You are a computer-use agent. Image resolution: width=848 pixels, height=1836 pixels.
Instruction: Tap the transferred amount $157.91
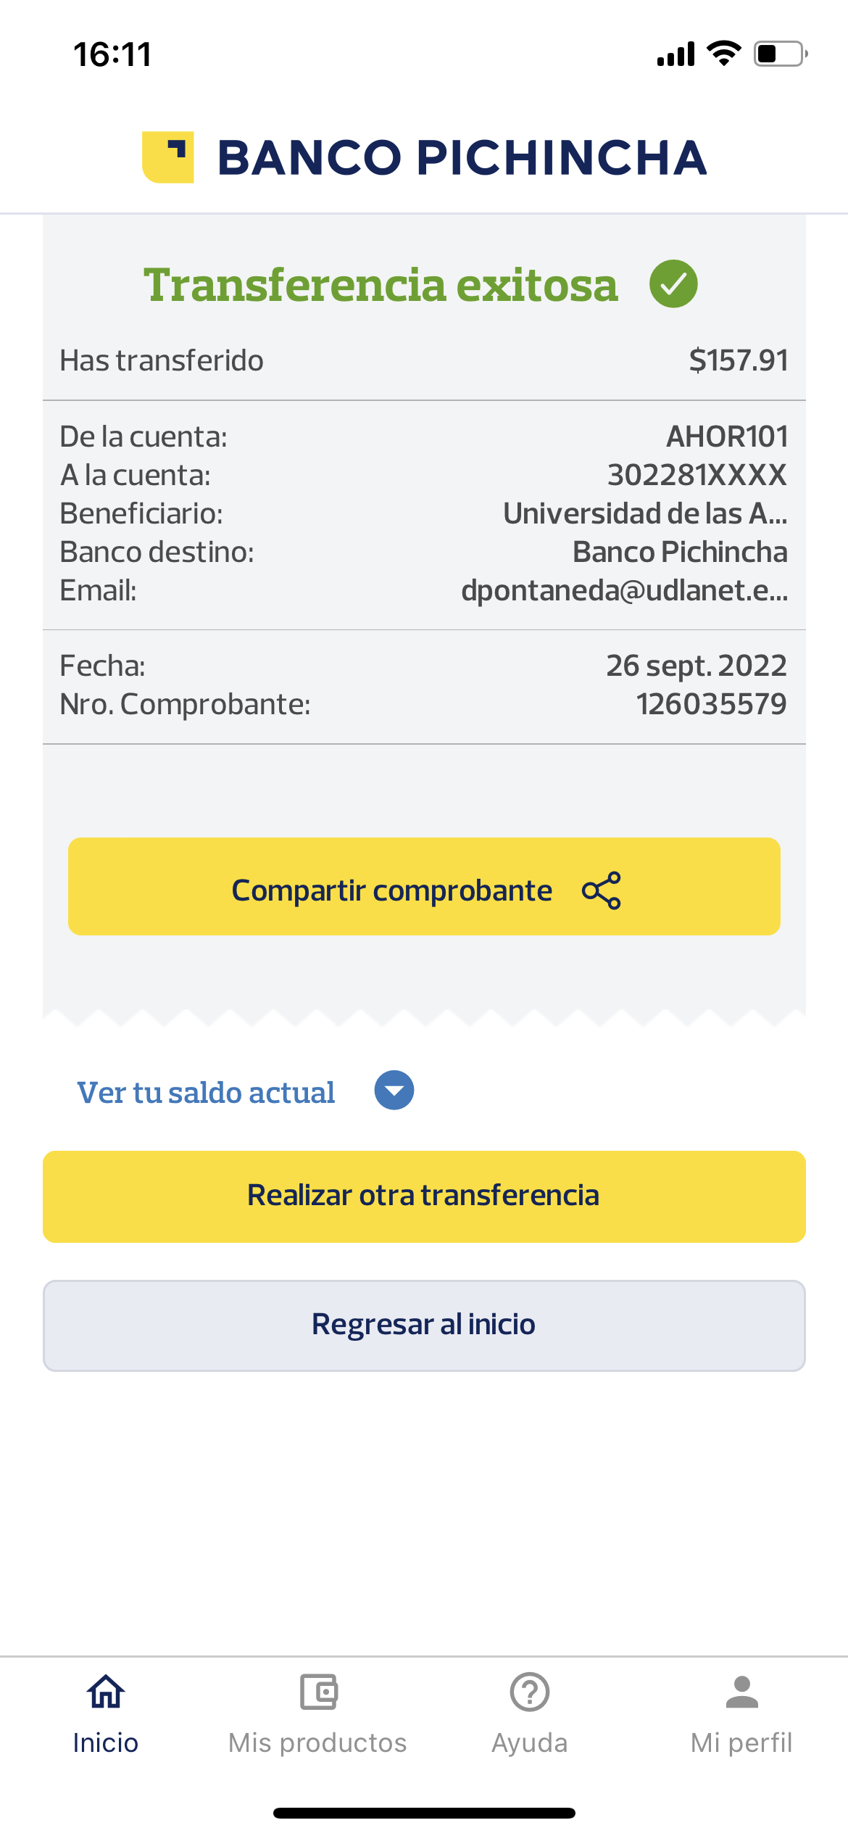pyautogui.click(x=738, y=360)
